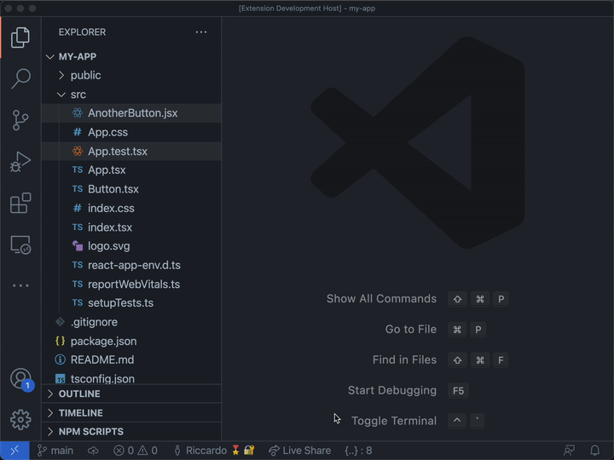Click the remote window indicator in status bar
Image resolution: width=614 pixels, height=460 pixels.
pos(14,451)
